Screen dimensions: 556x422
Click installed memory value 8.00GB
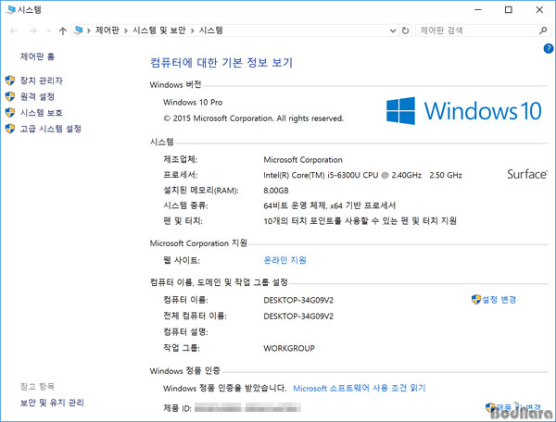point(276,191)
